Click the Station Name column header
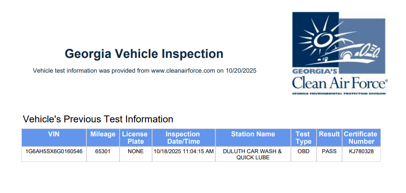 click(253, 134)
